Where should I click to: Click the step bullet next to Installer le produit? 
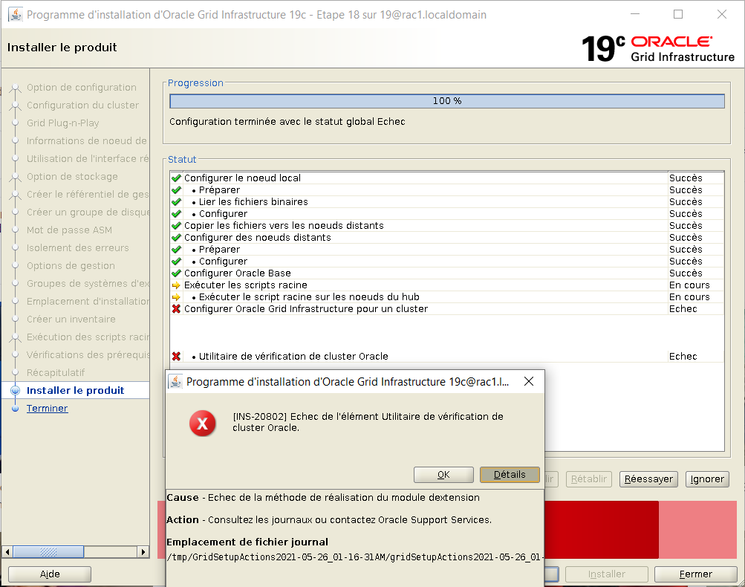tap(15, 391)
